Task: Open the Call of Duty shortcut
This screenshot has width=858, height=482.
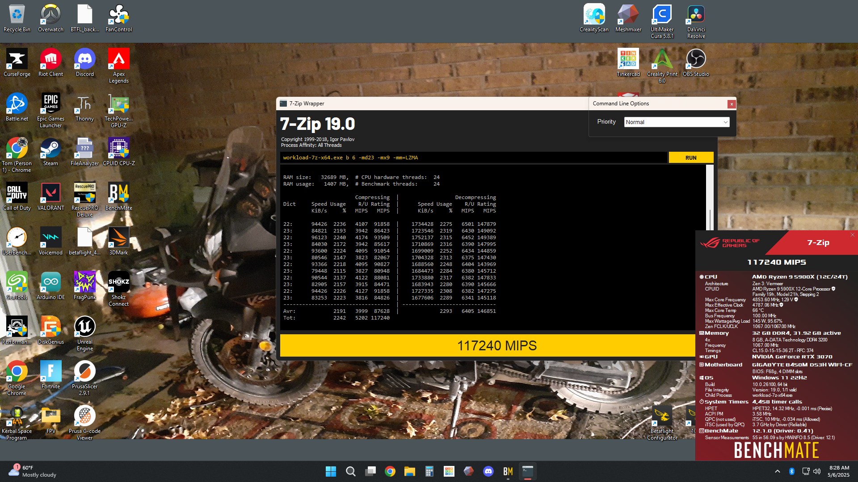Action: coord(17,197)
